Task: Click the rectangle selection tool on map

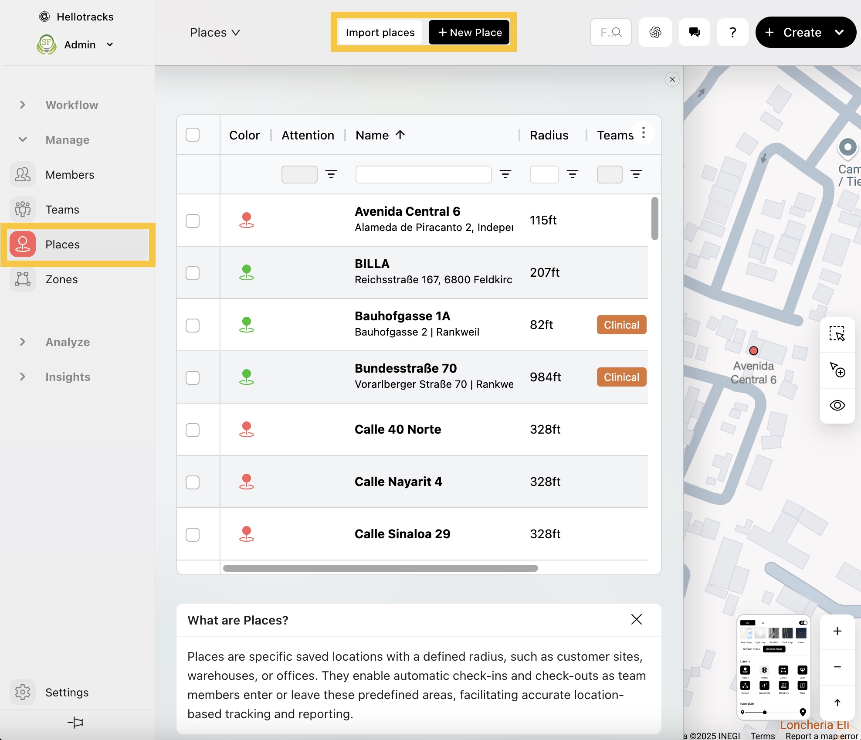Action: [837, 334]
